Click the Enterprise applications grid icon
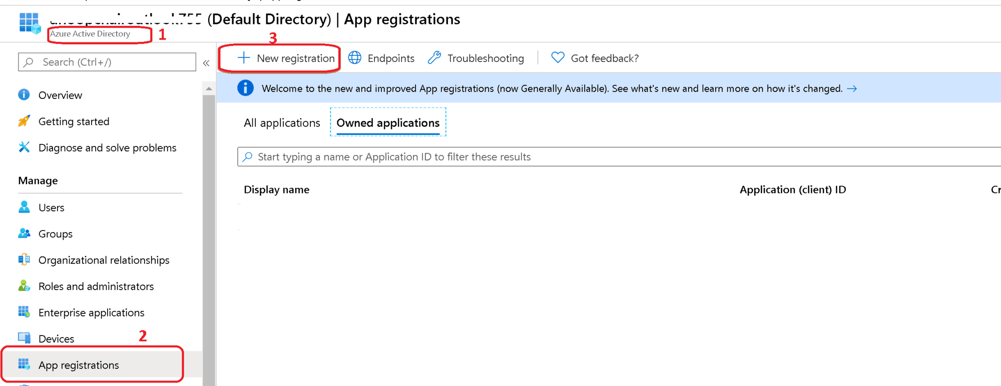Image resolution: width=1001 pixels, height=386 pixels. click(24, 312)
